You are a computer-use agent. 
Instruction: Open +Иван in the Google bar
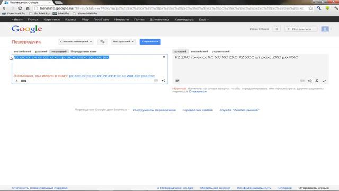[17, 20]
